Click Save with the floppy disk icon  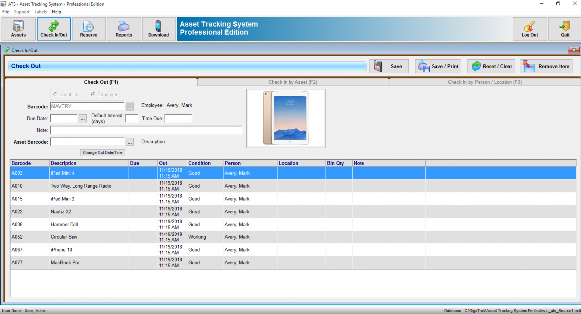click(x=389, y=66)
